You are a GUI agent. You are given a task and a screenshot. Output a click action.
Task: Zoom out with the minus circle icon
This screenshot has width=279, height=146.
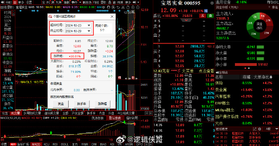coord(138,7)
